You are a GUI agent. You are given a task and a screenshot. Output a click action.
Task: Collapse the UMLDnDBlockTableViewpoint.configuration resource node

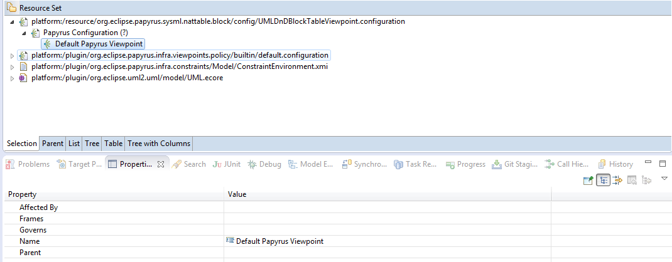pos(12,21)
